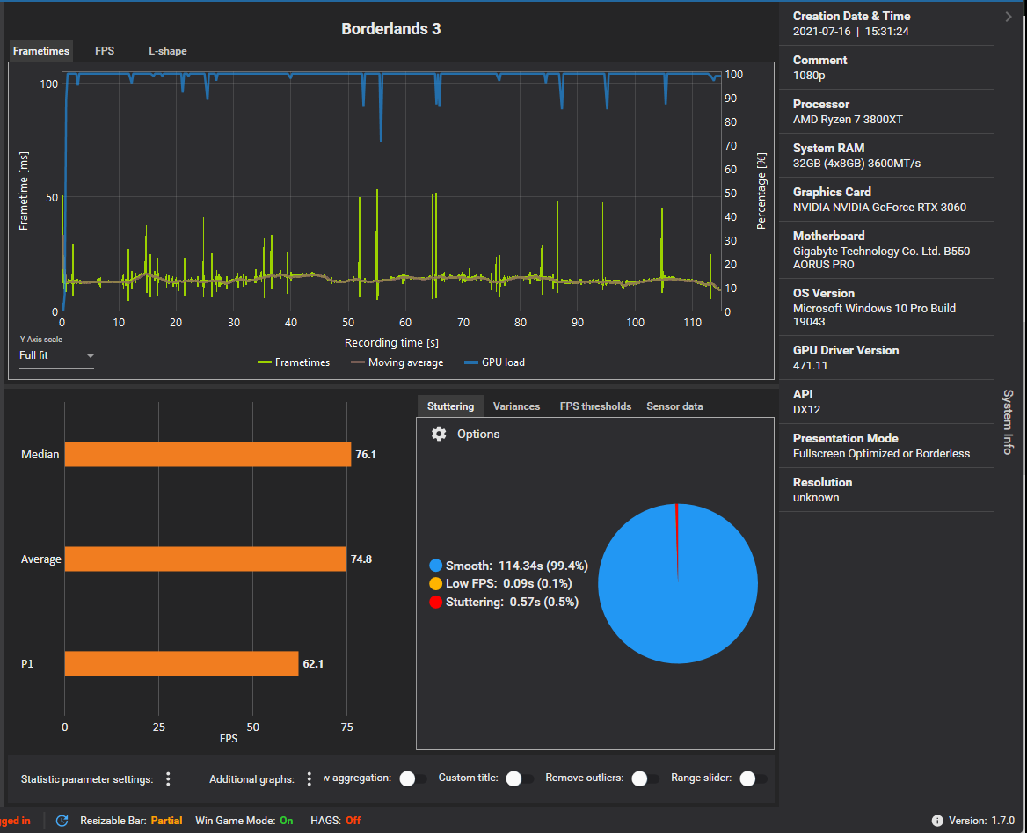Click Creation date 2021-07-16 value
The height and width of the screenshot is (833, 1027).
point(851,32)
